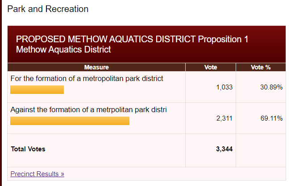Click the Vote column header
This screenshot has width=291, height=186.
click(x=211, y=68)
